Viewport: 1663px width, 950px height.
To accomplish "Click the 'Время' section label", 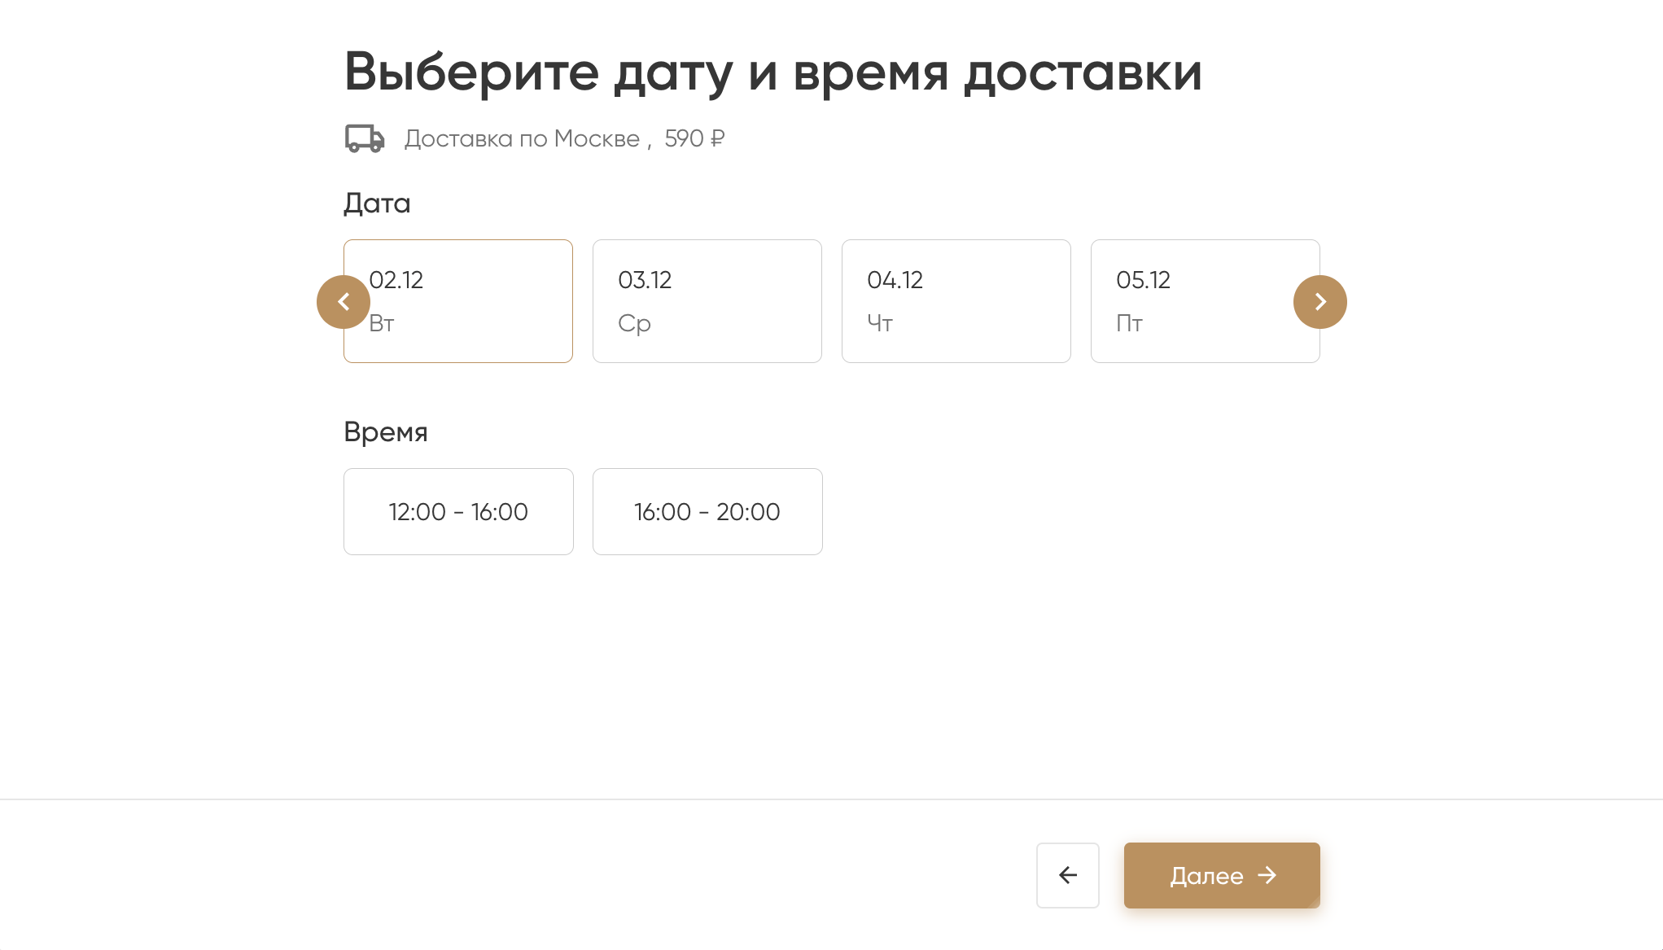I will (385, 431).
